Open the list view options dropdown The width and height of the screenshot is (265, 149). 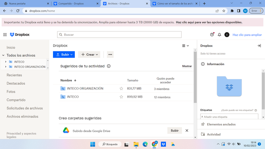click(185, 46)
